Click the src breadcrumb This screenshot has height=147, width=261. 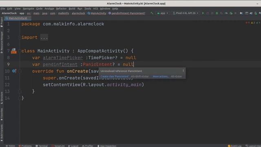coord(29,13)
